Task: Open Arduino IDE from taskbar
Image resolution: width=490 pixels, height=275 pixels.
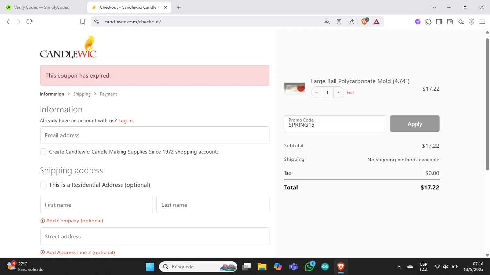Action: 325,267
